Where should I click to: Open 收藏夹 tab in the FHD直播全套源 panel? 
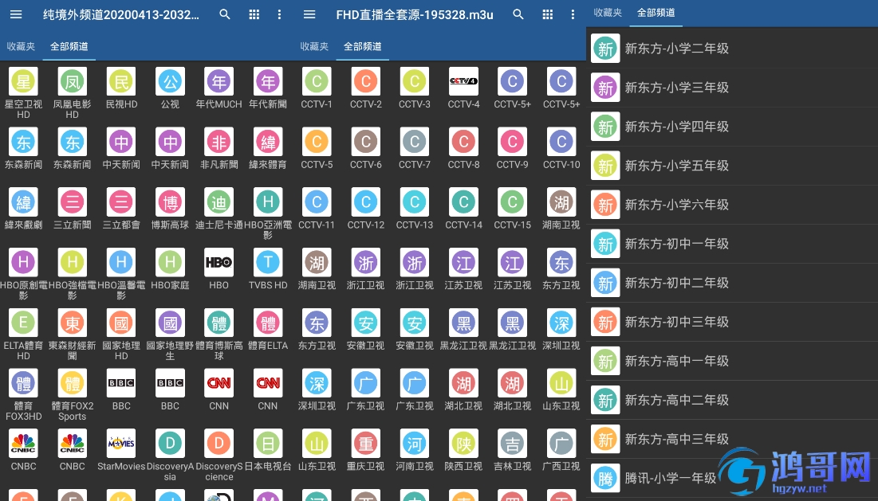point(314,46)
